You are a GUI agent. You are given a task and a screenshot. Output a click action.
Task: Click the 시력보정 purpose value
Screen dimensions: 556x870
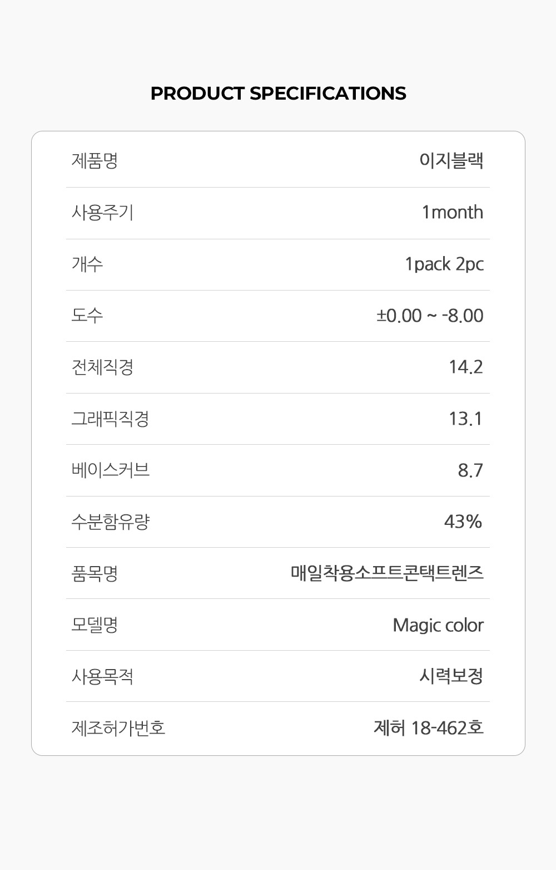(x=451, y=676)
